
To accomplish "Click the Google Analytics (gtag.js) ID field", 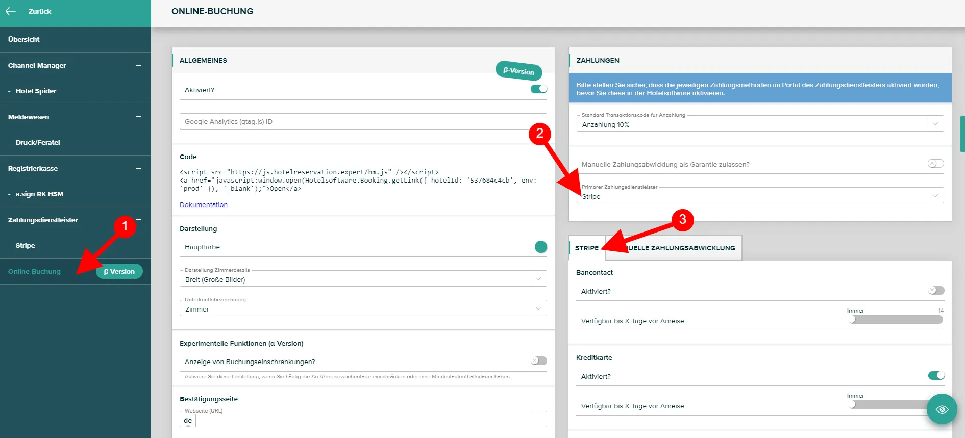I will coord(363,121).
